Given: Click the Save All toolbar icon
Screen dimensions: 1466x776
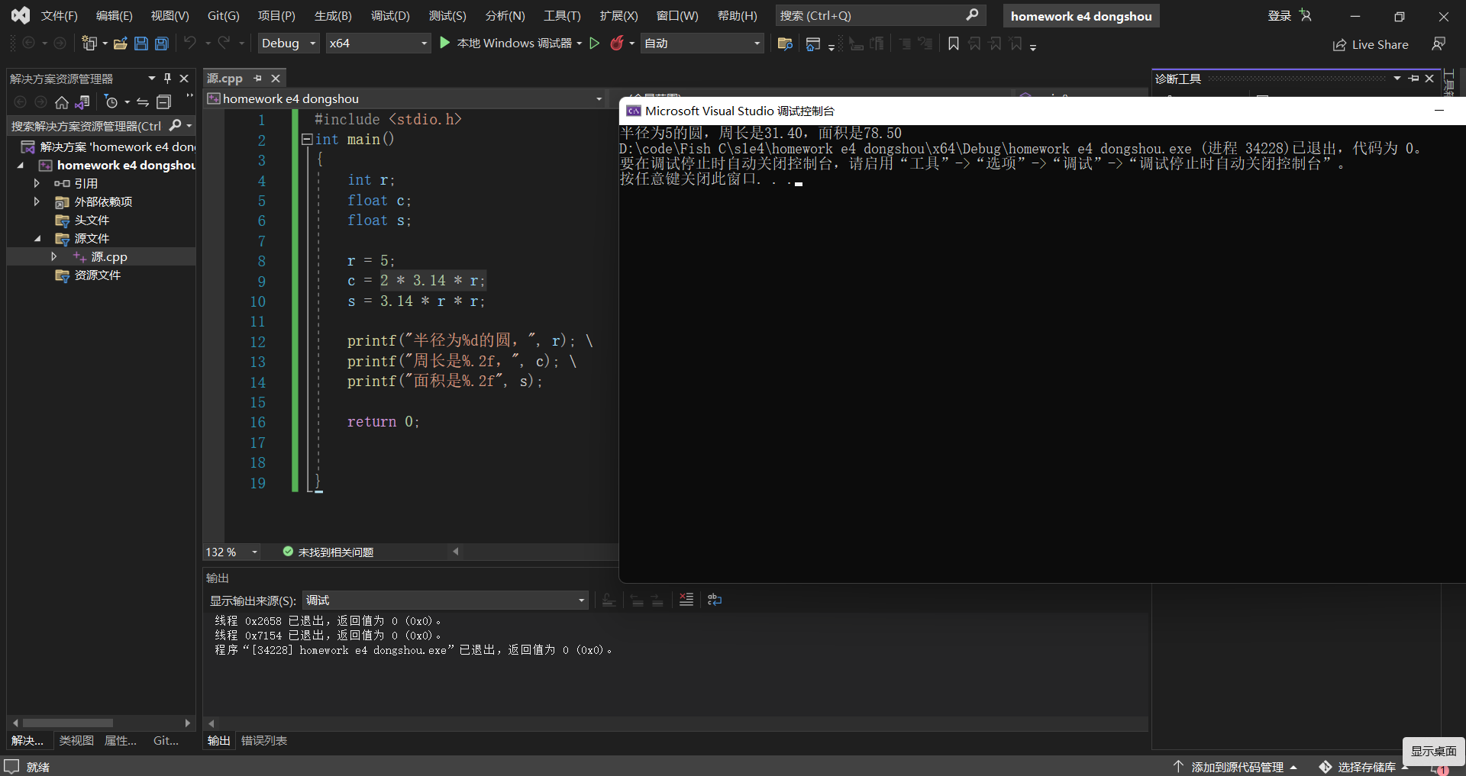Looking at the screenshot, I should pyautogui.click(x=162, y=43).
